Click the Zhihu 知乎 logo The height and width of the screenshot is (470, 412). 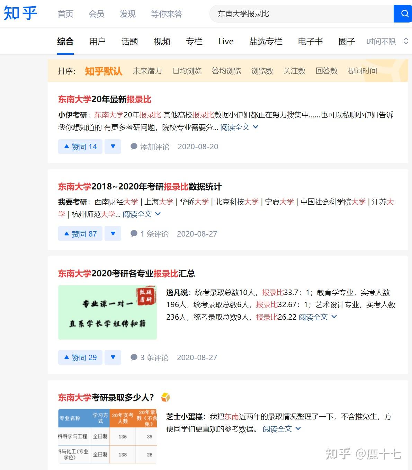pos(20,14)
